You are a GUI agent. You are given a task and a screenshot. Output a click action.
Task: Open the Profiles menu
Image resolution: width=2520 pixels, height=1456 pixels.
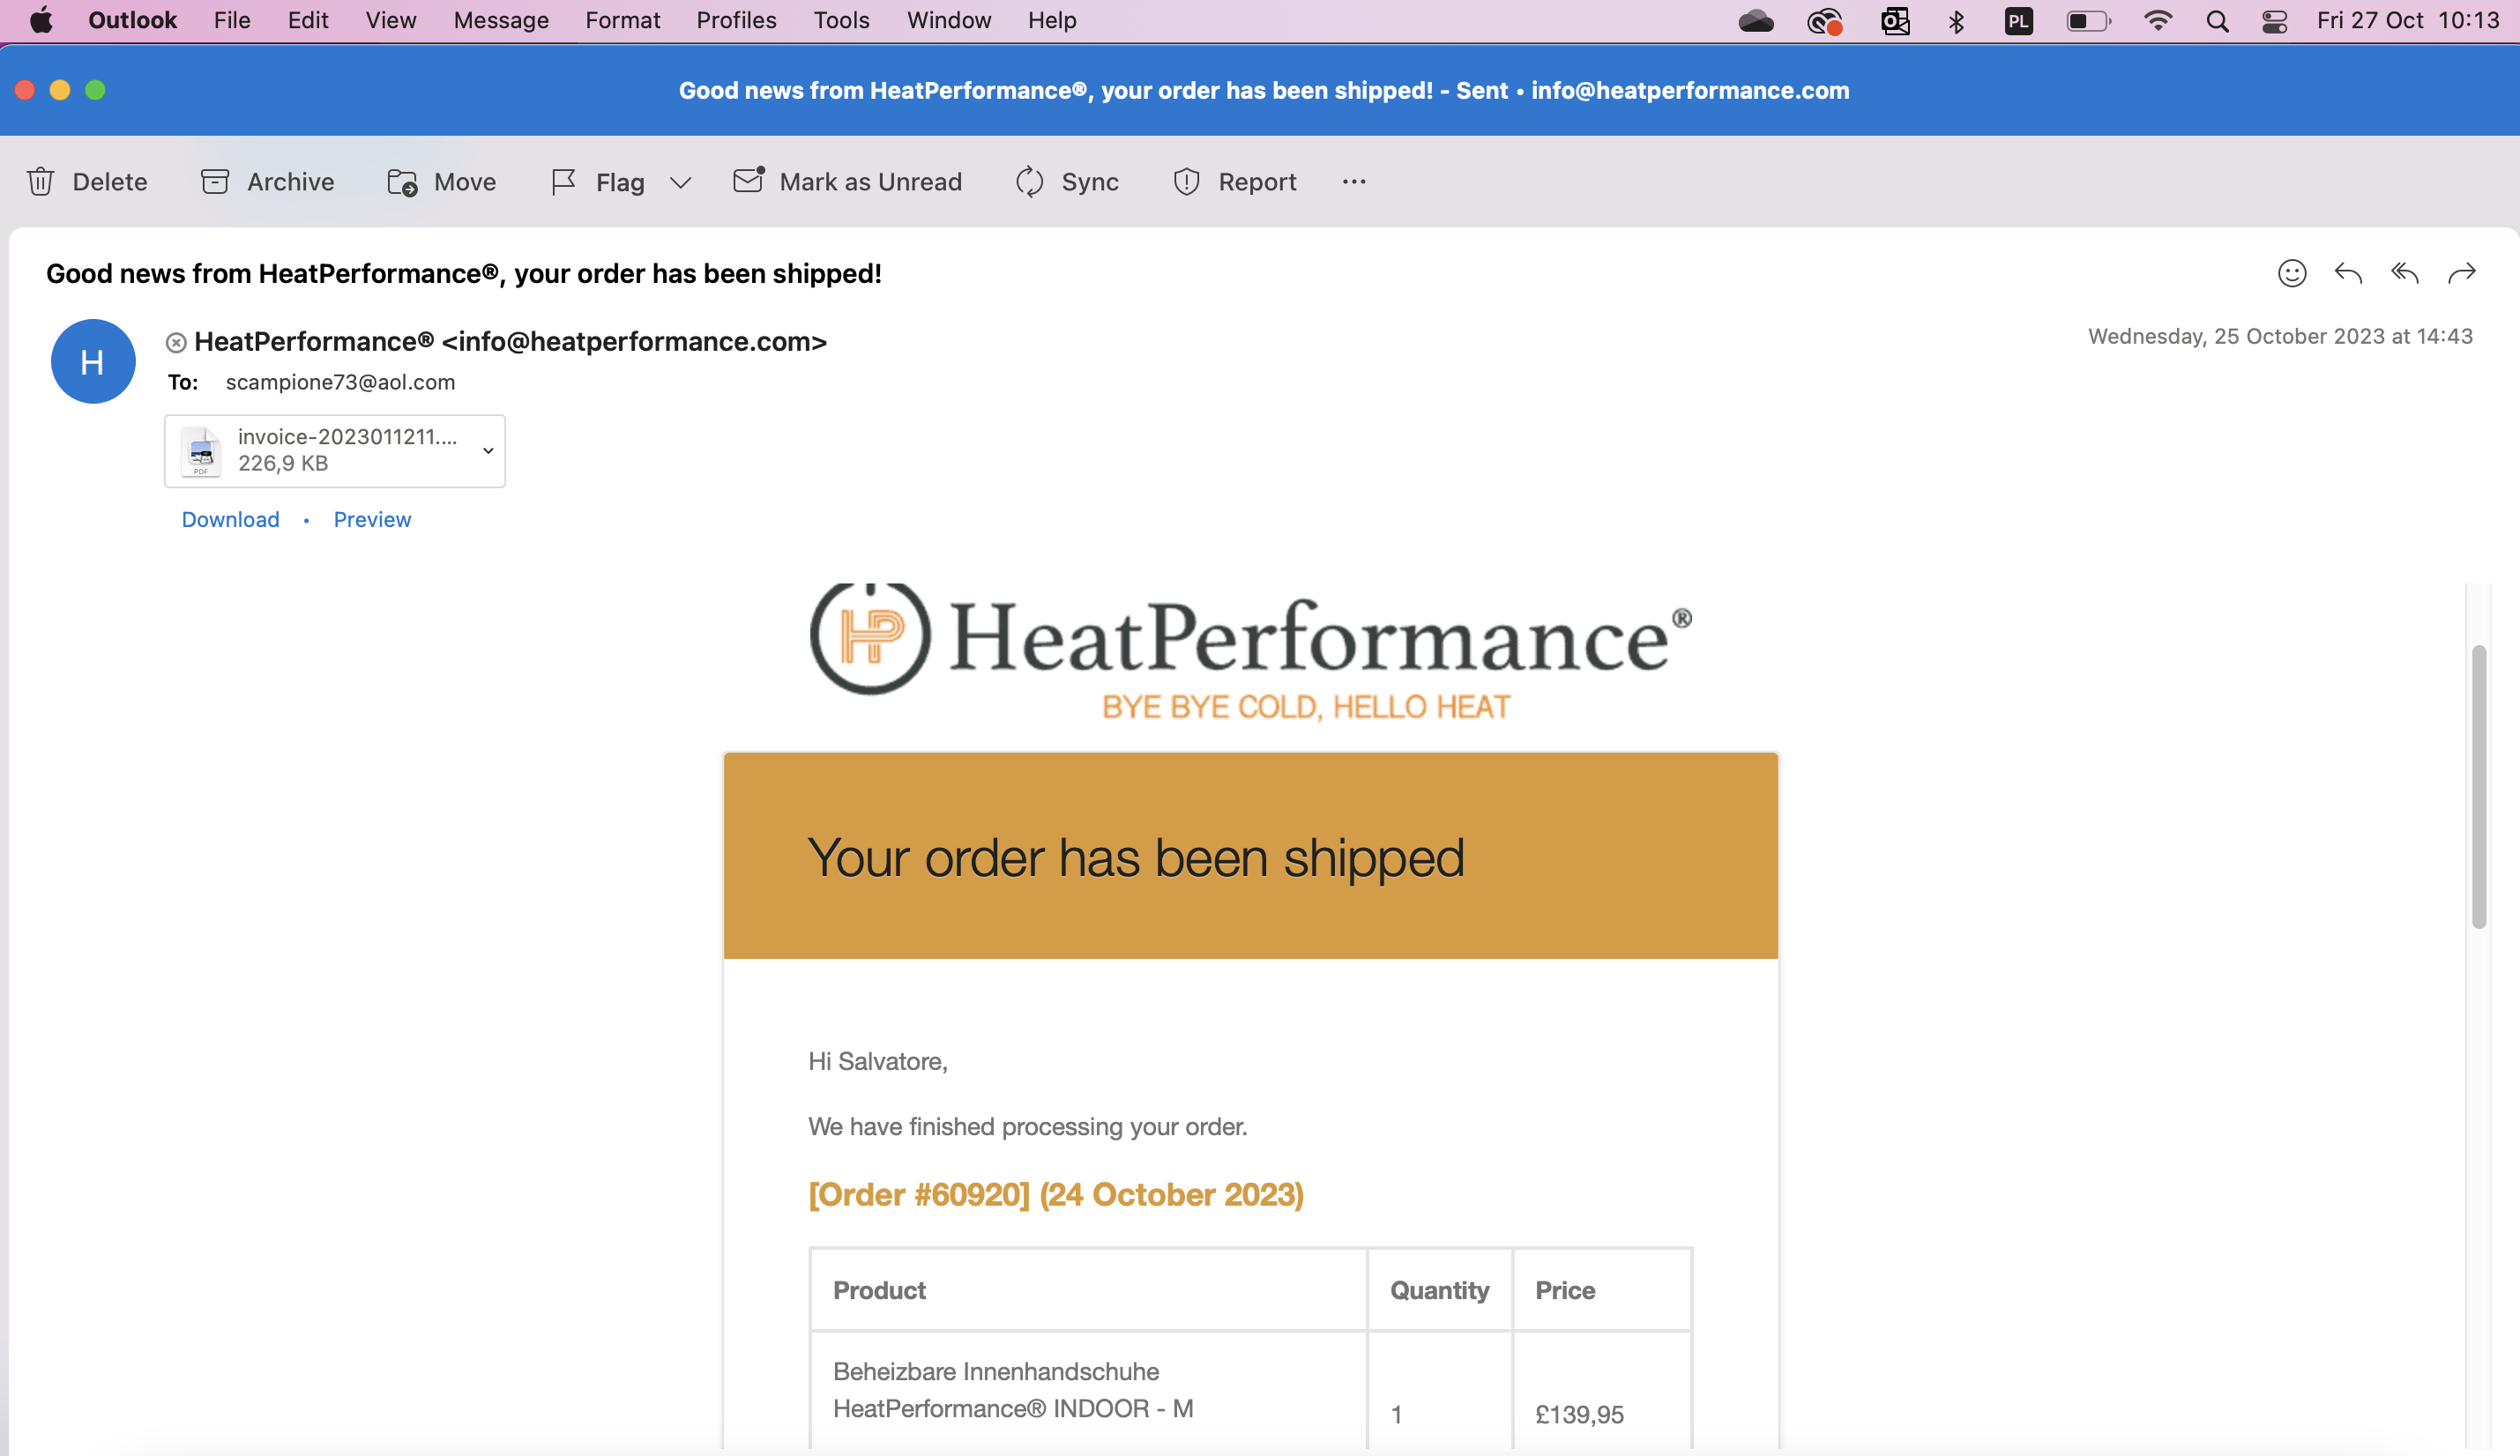(736, 20)
